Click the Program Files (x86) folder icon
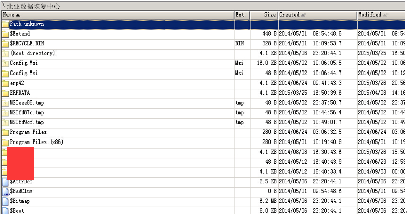The image size is (413, 214). click(x=5, y=142)
